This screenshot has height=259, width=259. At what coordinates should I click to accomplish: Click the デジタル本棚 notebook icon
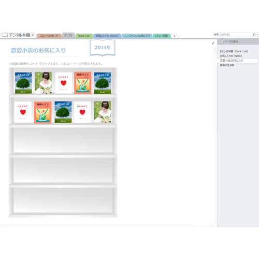tap(5, 35)
